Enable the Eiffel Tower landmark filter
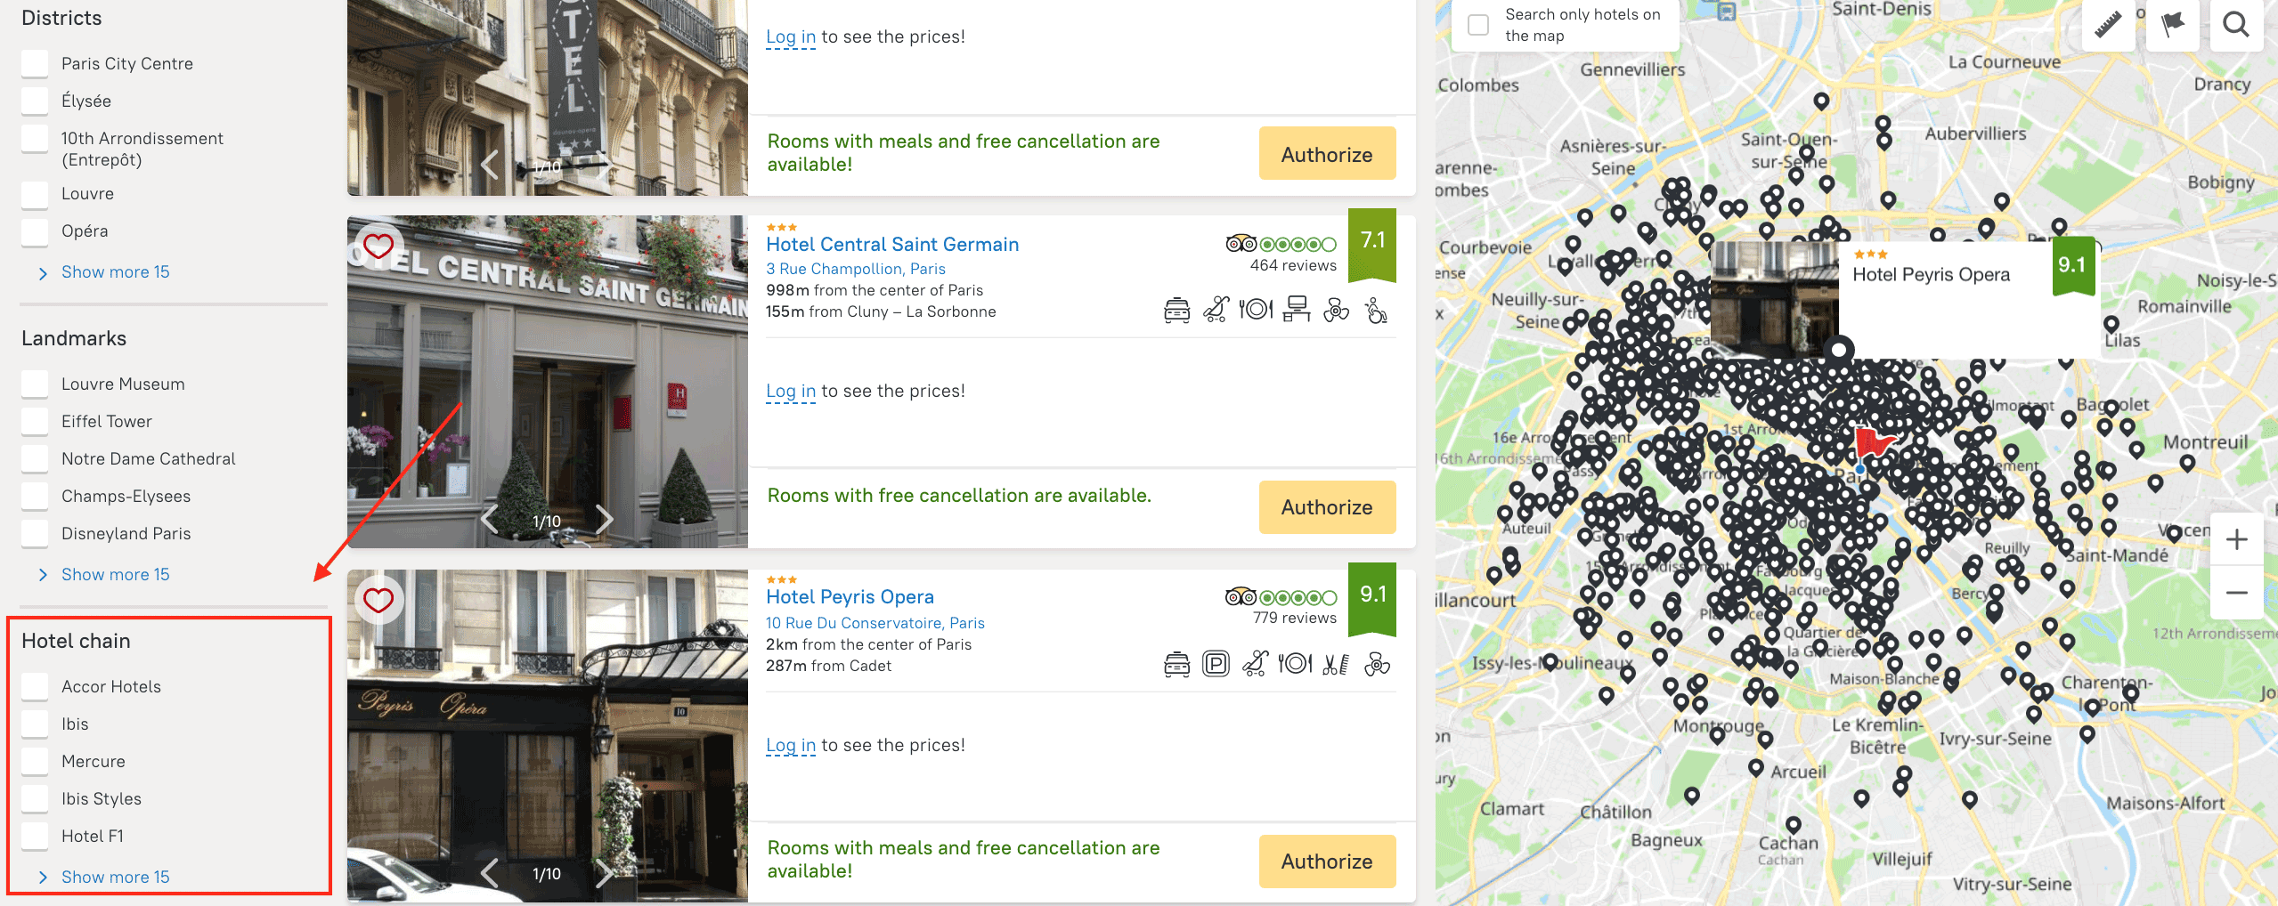The width and height of the screenshot is (2278, 906). click(36, 421)
